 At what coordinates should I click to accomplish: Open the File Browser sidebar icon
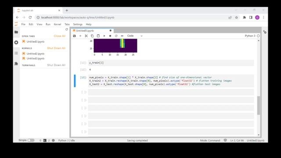pos(16,32)
